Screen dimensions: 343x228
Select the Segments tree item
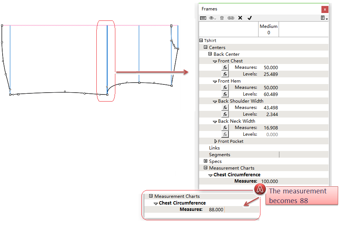coord(219,155)
